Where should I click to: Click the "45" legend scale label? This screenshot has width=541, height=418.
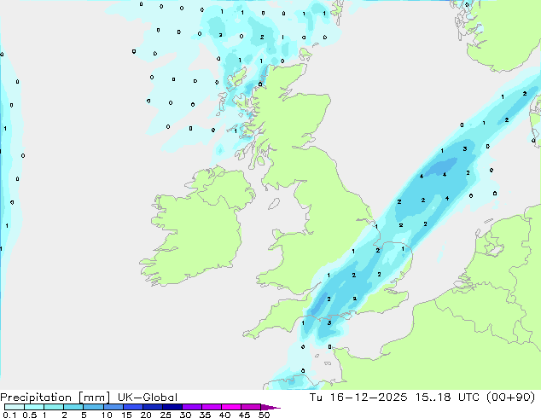point(244,415)
